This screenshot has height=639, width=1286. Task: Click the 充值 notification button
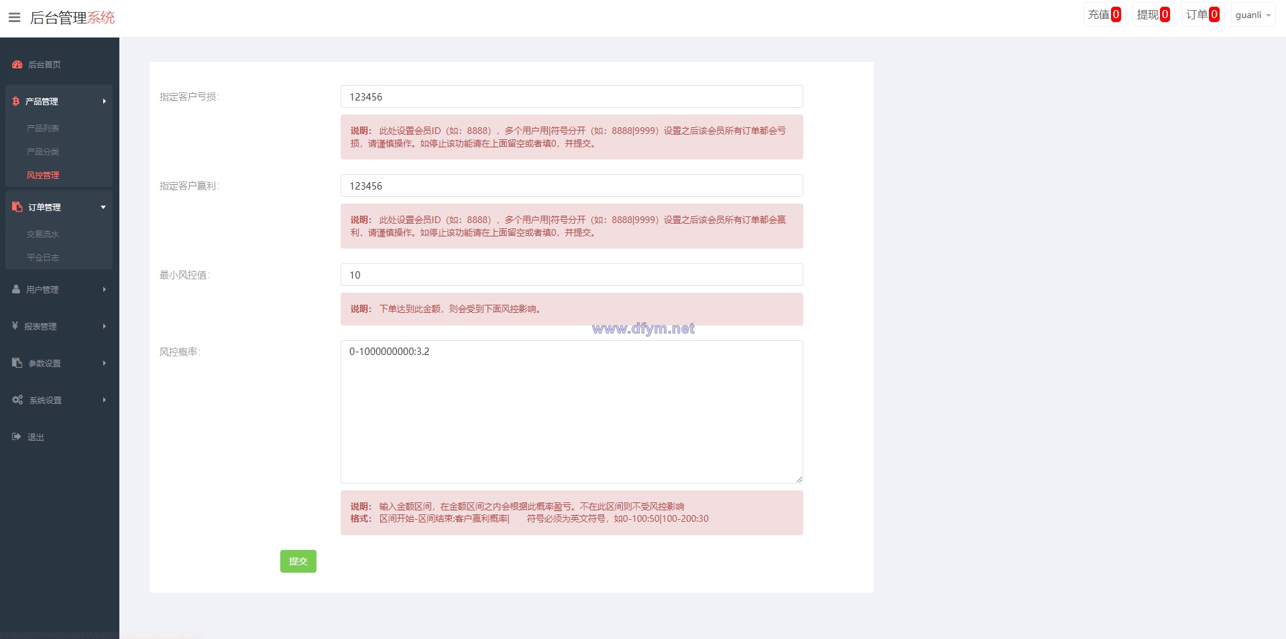pos(1104,15)
